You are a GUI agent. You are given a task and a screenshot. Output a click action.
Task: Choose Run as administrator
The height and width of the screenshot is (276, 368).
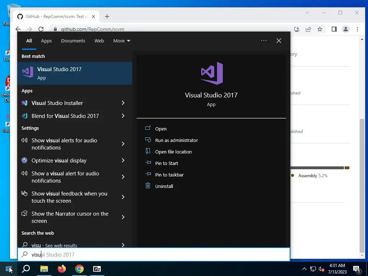(x=176, y=141)
